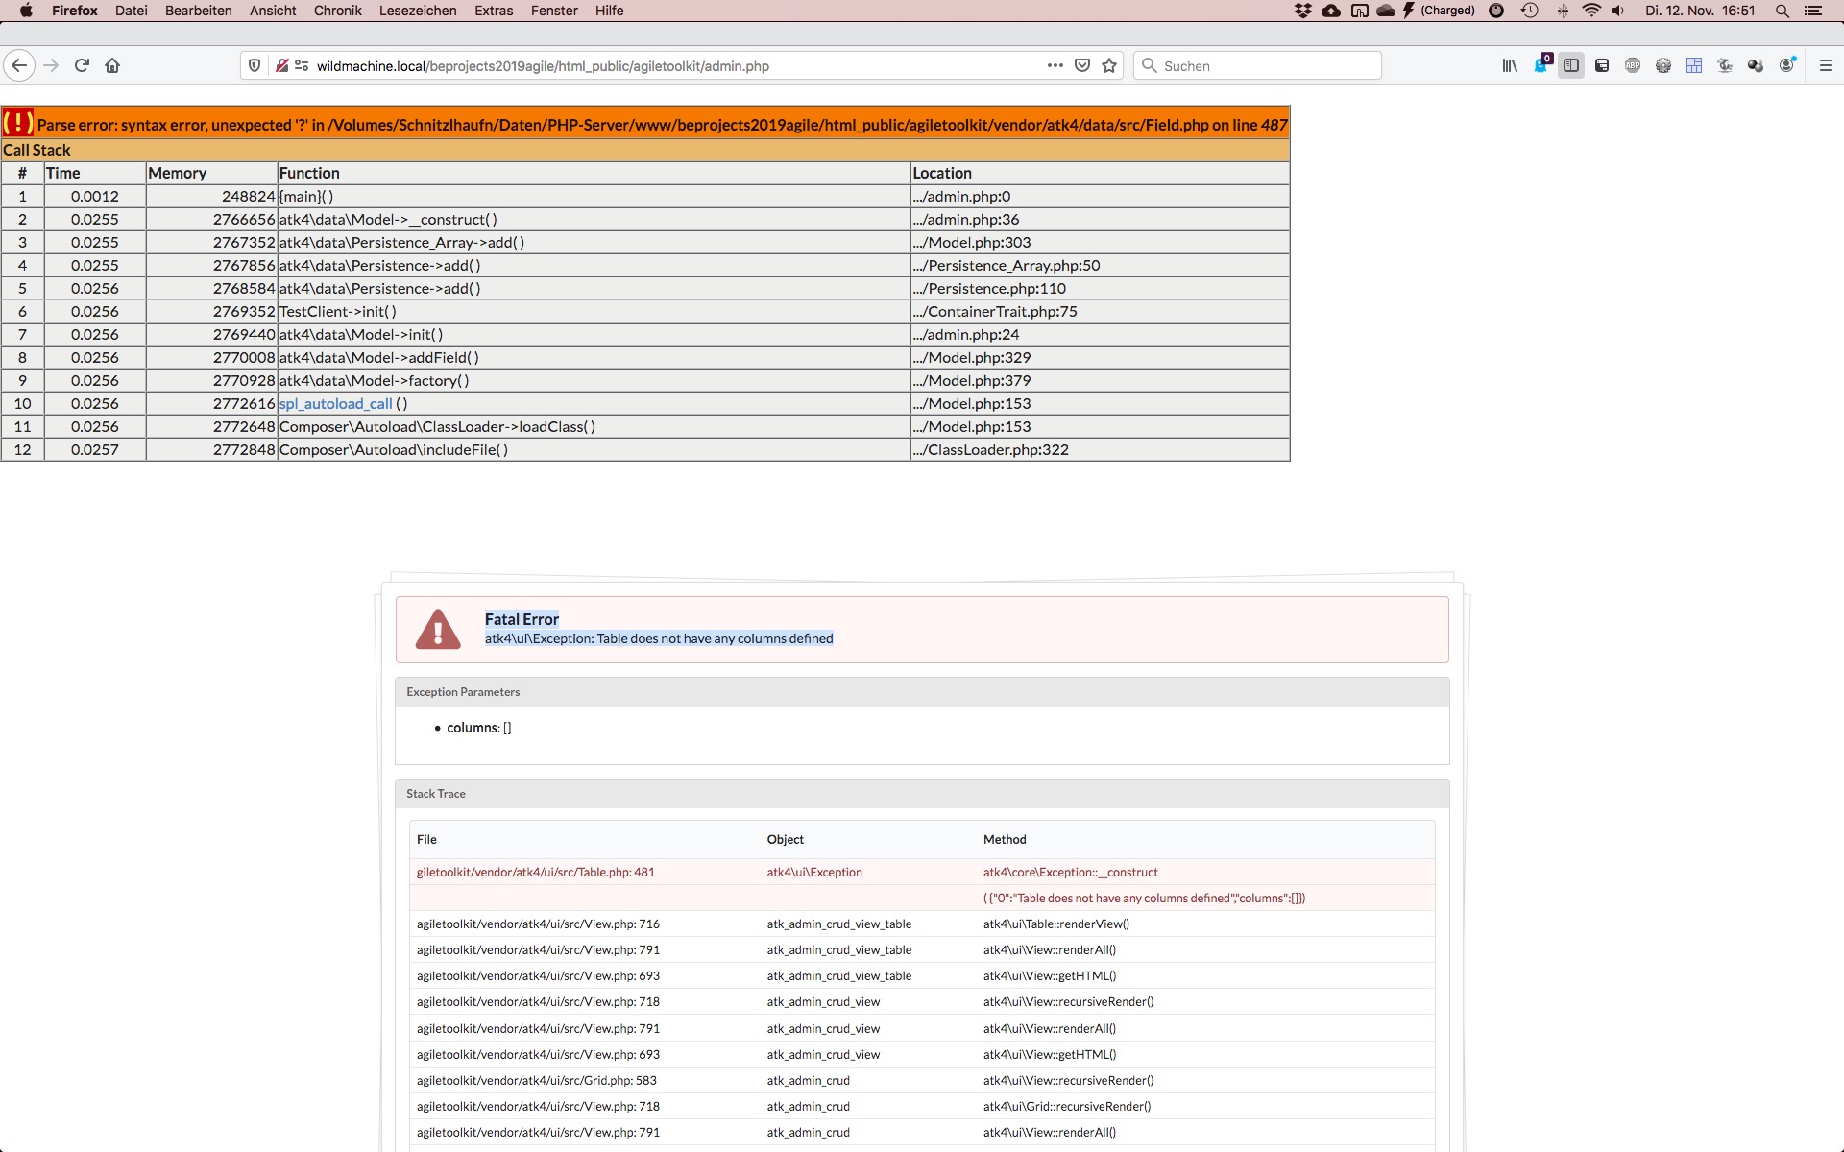Open the Wi-Fi status menu
The width and height of the screenshot is (1844, 1152).
(1591, 11)
